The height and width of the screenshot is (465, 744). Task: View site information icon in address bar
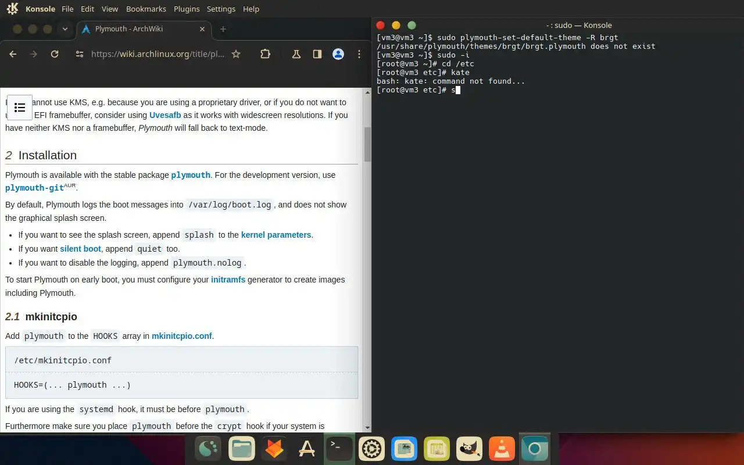tap(80, 54)
